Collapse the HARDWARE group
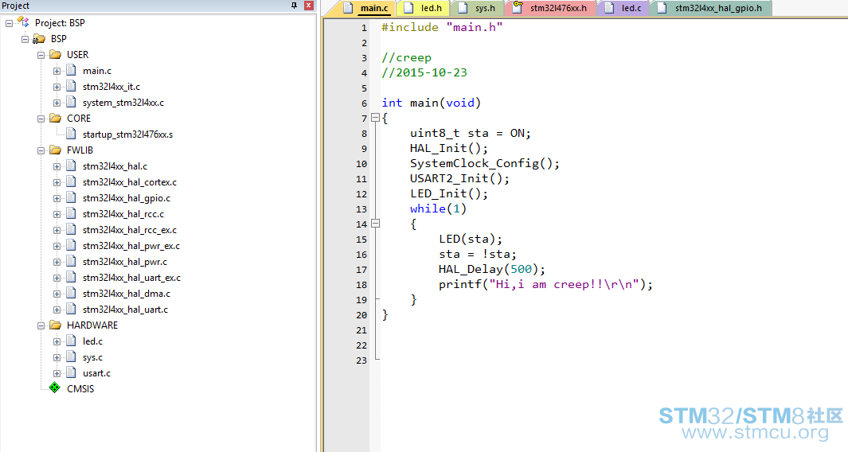848x452 pixels. tap(41, 325)
